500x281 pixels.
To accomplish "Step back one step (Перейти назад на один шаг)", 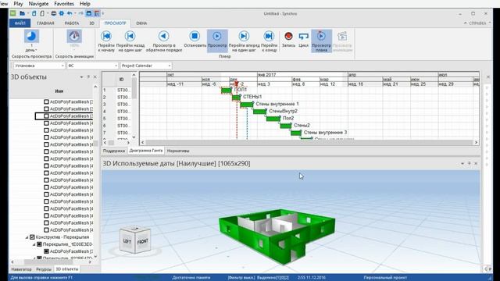I will [130, 36].
